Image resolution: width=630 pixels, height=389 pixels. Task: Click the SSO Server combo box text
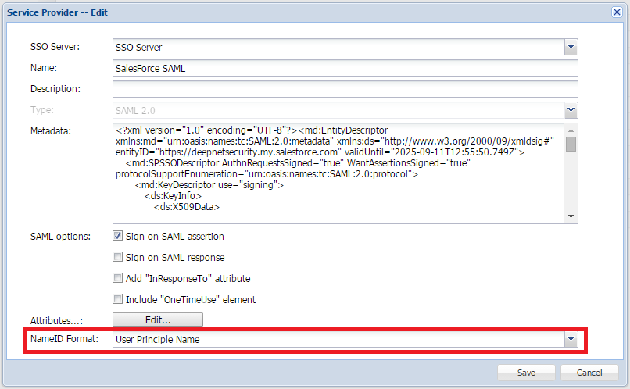[338, 48]
